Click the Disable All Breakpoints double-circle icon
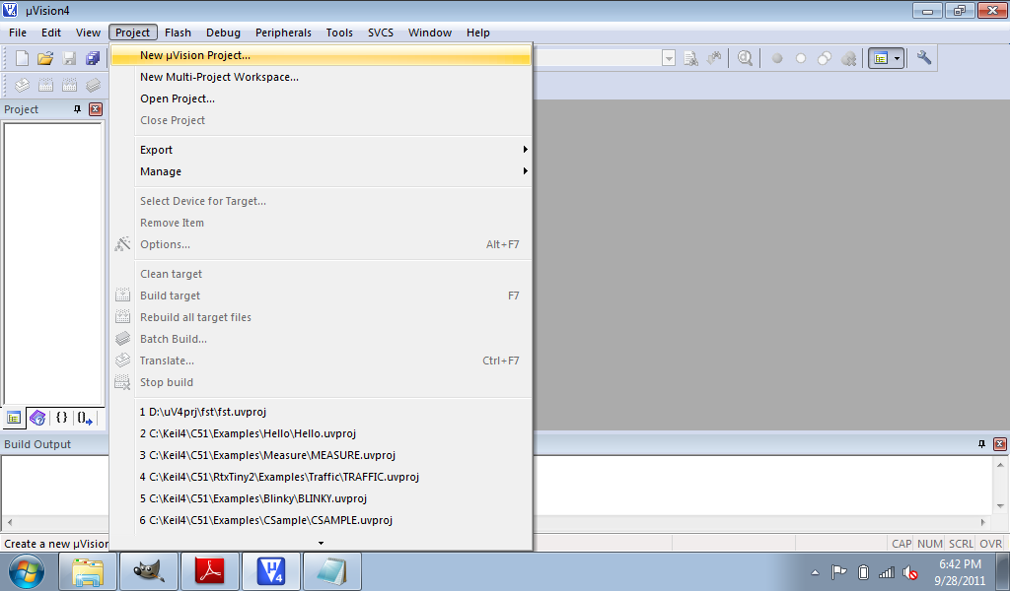The width and height of the screenshot is (1010, 591). pyautogui.click(x=825, y=58)
